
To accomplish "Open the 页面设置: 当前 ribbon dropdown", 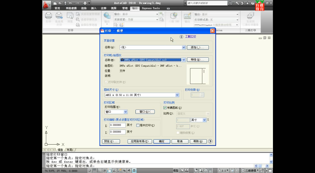I will [x=136, y=19].
